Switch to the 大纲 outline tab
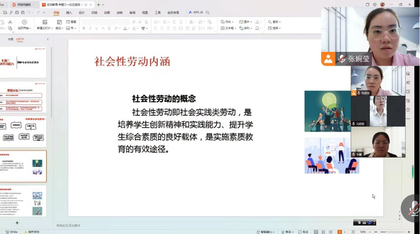 [10, 39]
